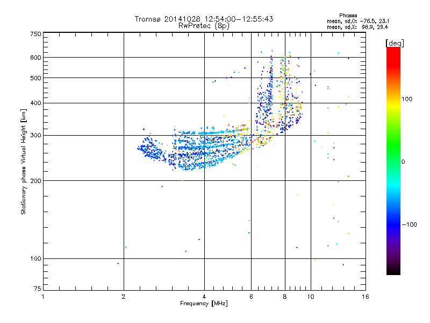Click x-axis tick label '2'

124,297
